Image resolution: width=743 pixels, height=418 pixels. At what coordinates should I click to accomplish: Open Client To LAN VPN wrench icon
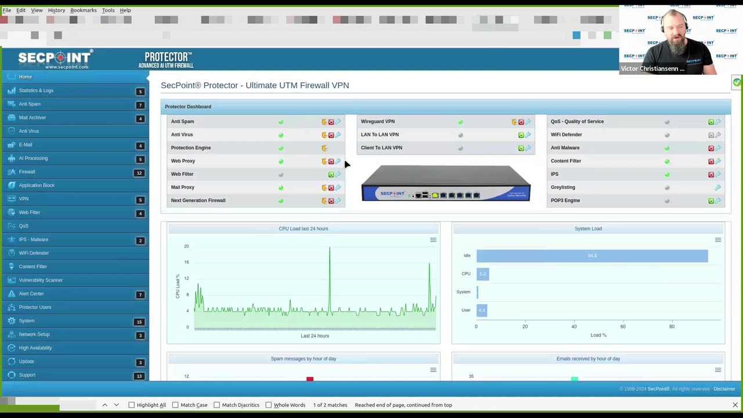[528, 148]
